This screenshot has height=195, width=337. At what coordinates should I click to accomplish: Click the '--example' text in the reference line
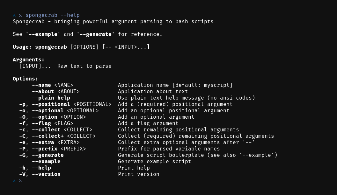(x=43, y=34)
